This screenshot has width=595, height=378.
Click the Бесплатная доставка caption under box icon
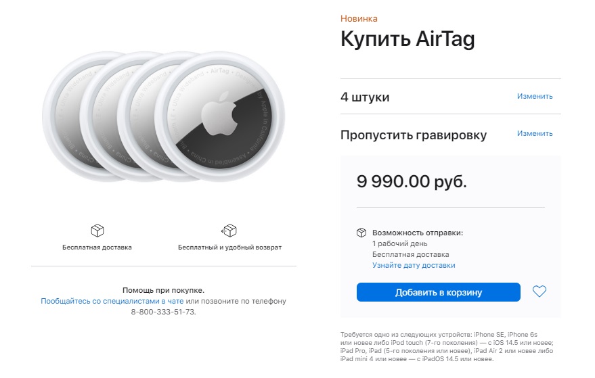click(x=97, y=247)
